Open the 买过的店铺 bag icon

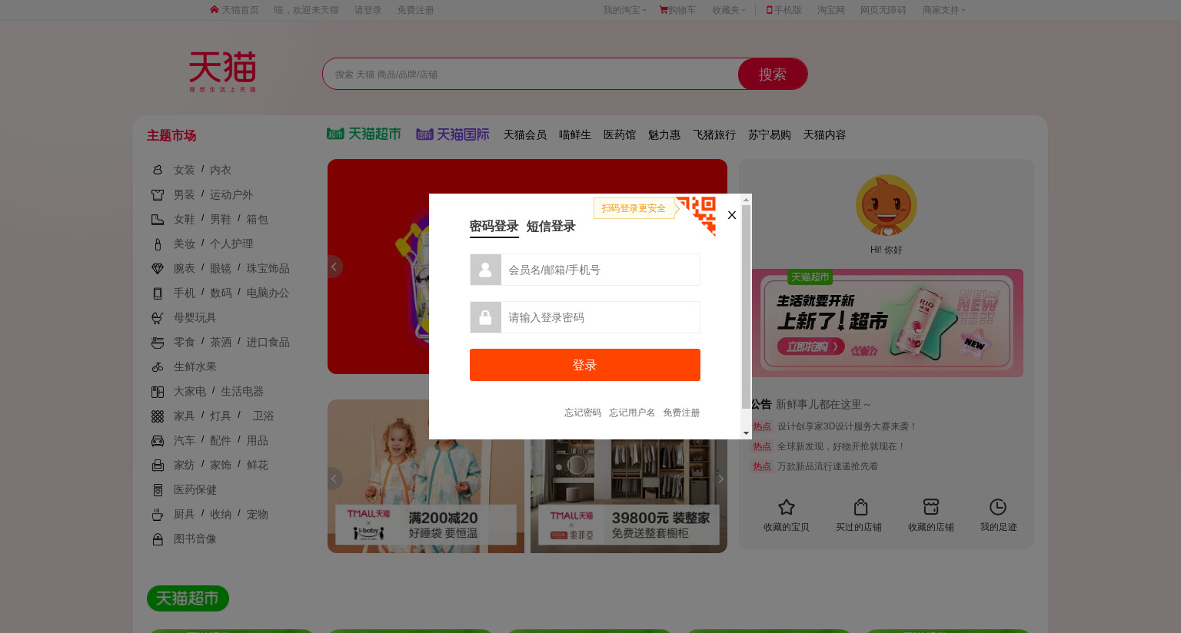coord(860,507)
